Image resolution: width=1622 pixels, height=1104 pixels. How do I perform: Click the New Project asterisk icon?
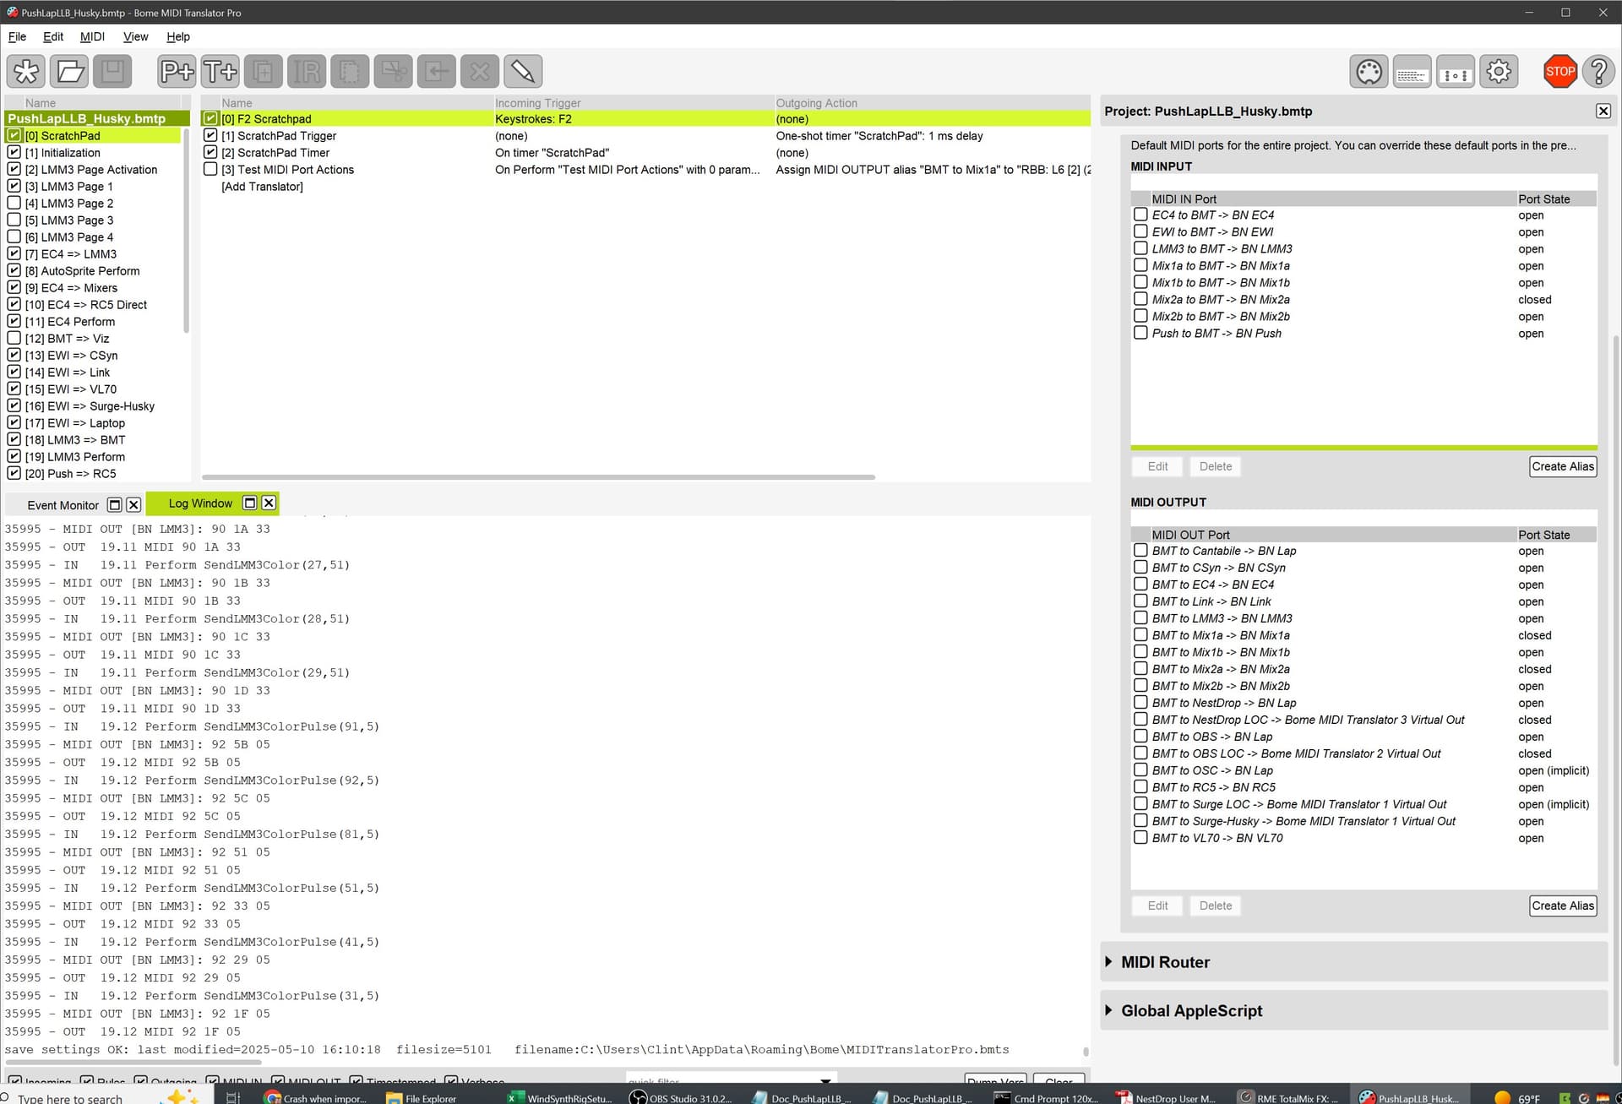tap(26, 71)
